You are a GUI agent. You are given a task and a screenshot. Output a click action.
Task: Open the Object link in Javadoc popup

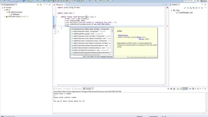coord(141,39)
